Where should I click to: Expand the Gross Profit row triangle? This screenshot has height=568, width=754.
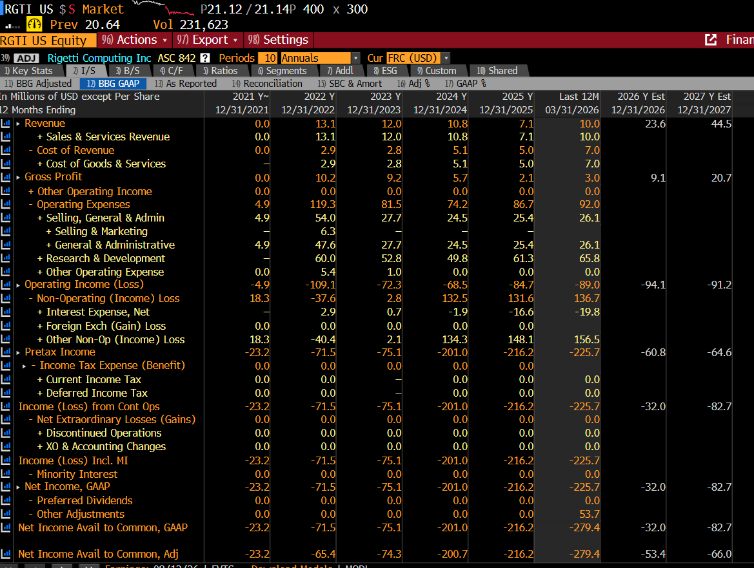pyautogui.click(x=18, y=178)
